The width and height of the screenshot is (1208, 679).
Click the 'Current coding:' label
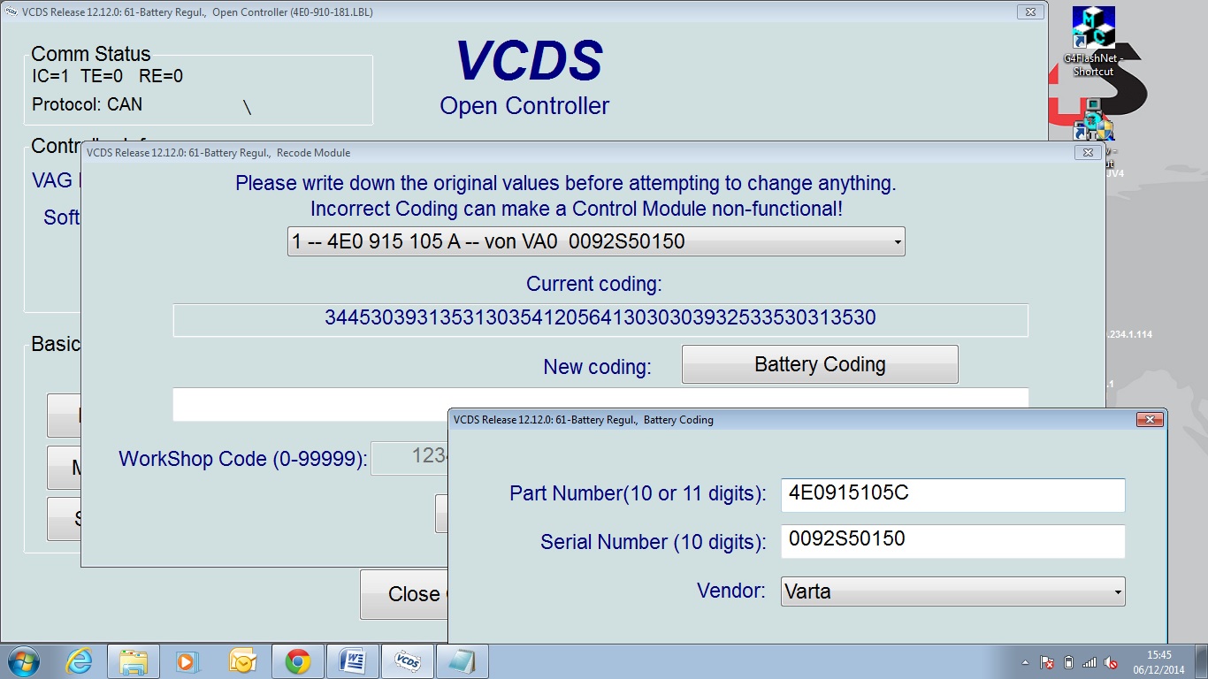coord(593,284)
